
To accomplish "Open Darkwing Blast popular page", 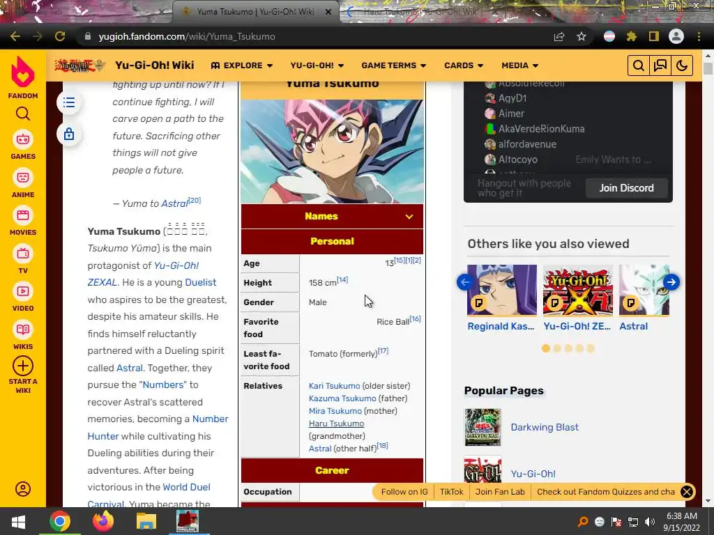I will pyautogui.click(x=545, y=427).
